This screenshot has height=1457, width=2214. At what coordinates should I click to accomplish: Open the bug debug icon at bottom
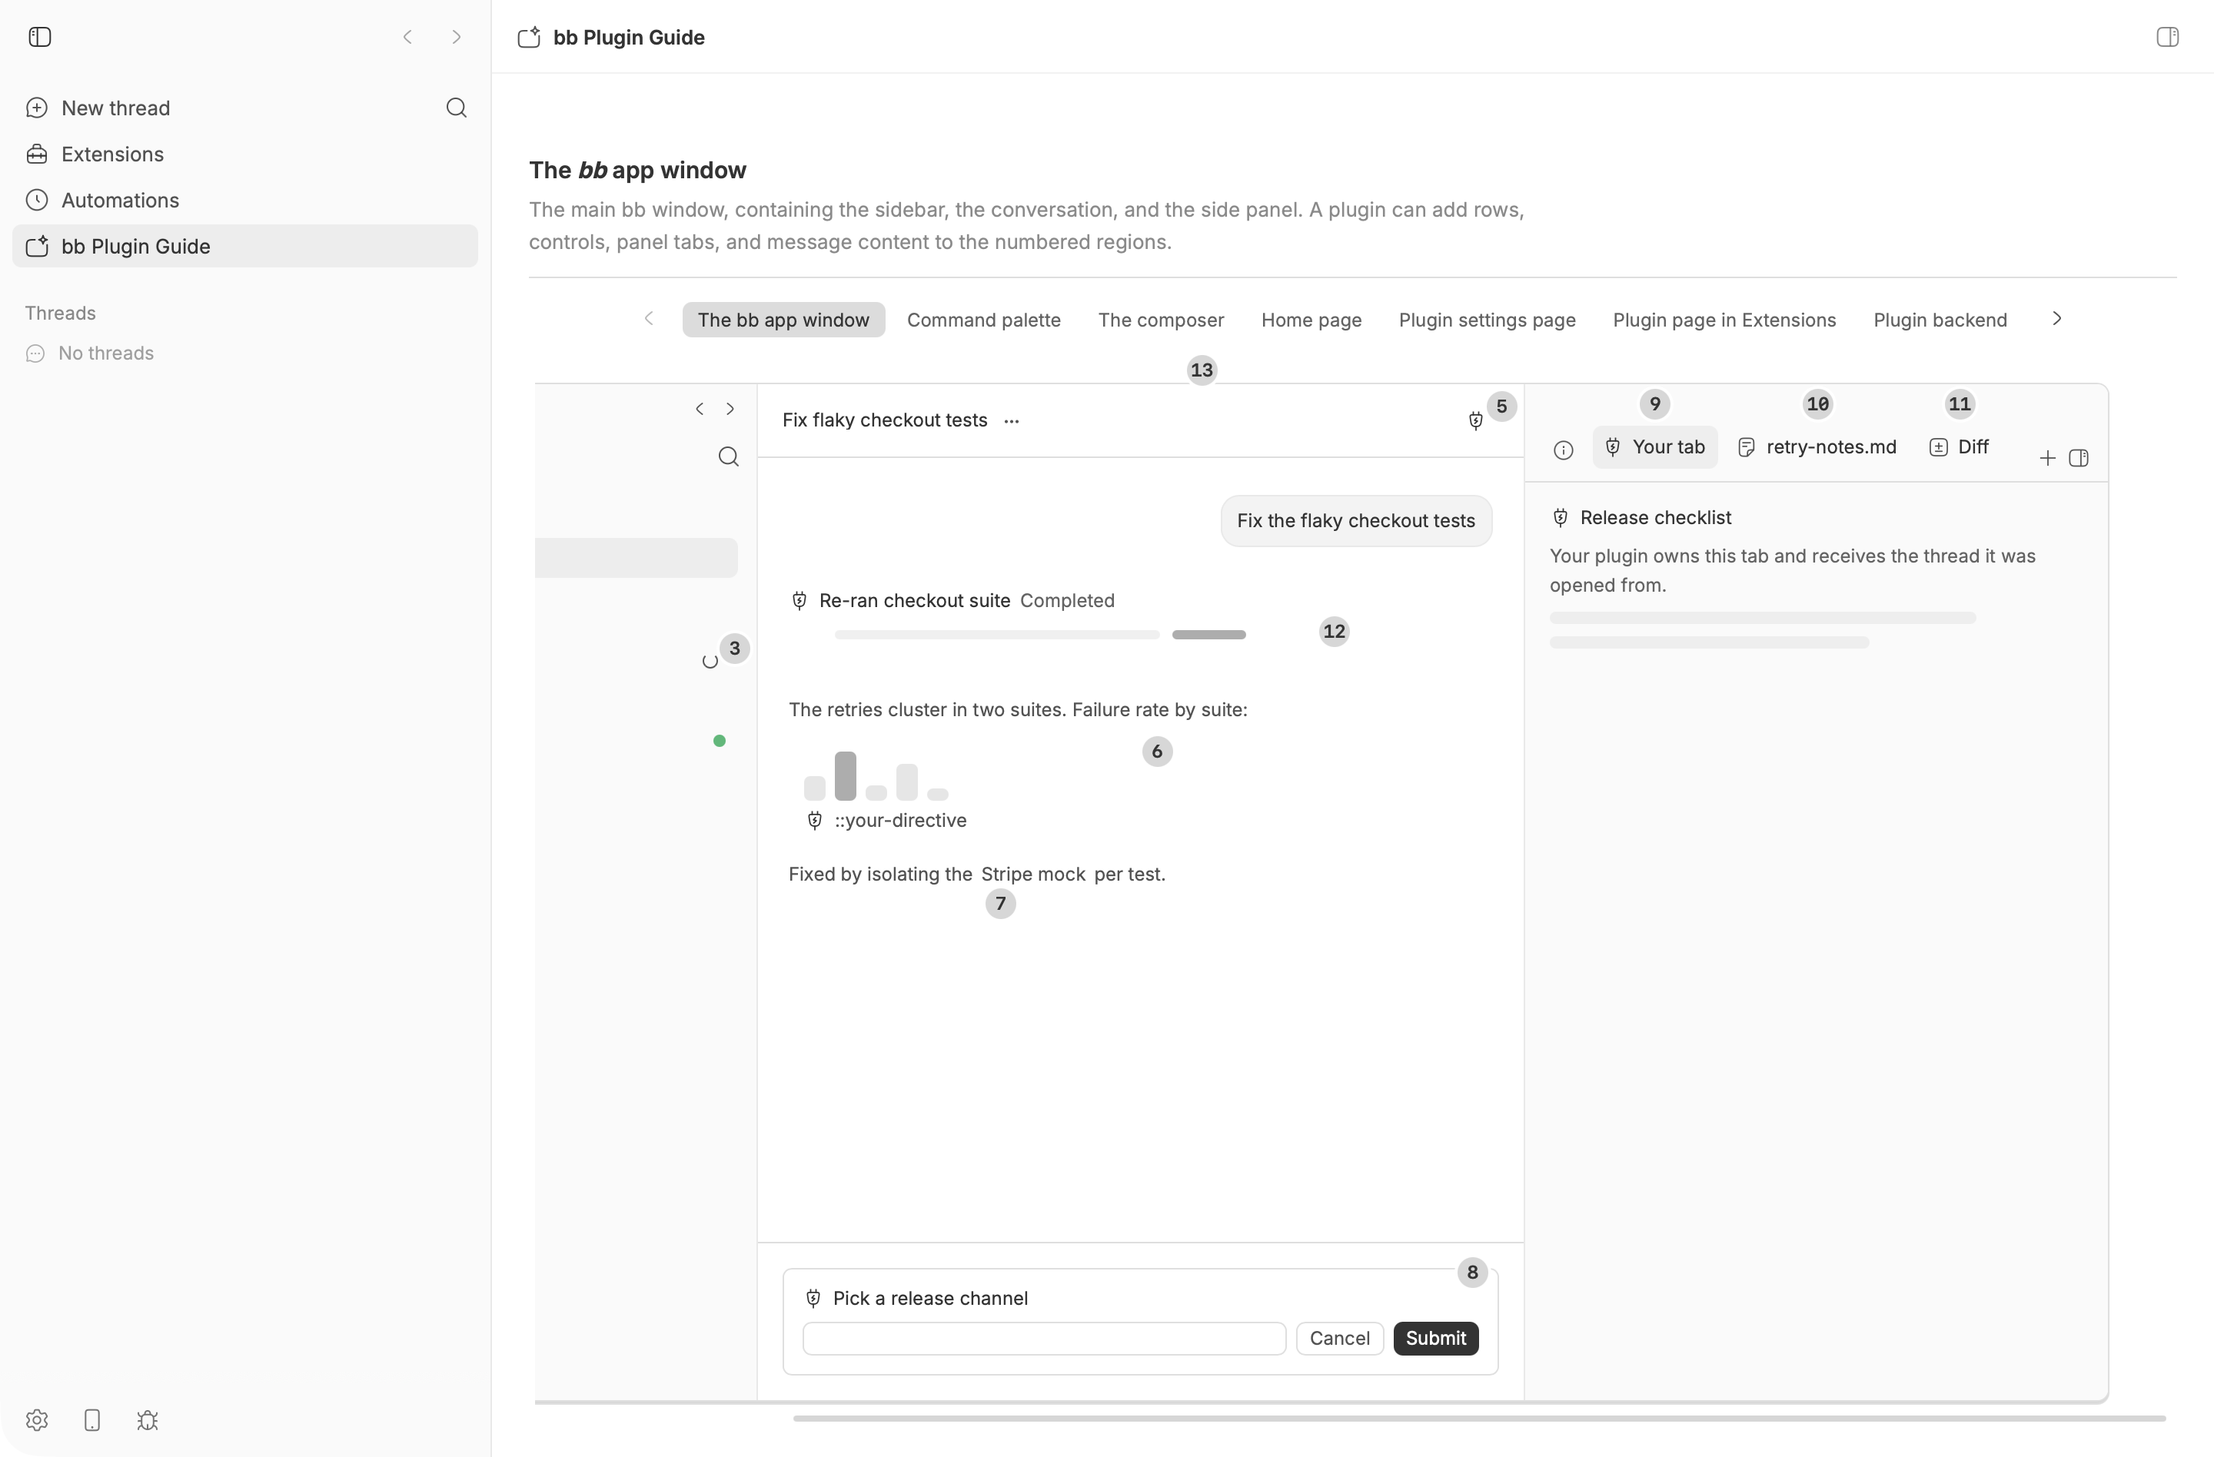click(x=147, y=1420)
